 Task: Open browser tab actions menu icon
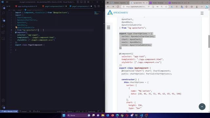coord(108,3)
